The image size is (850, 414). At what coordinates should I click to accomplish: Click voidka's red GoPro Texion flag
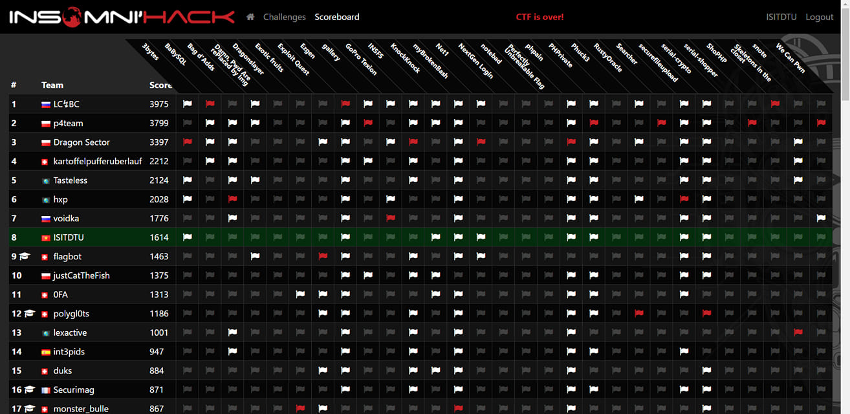point(391,218)
